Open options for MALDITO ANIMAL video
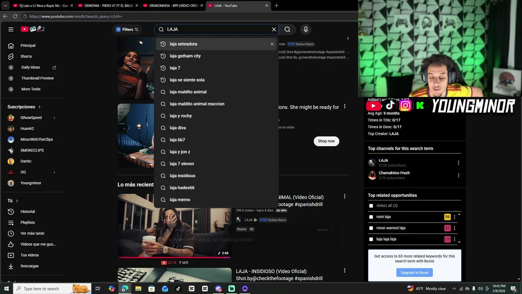This screenshot has width=522, height=294. point(345,196)
